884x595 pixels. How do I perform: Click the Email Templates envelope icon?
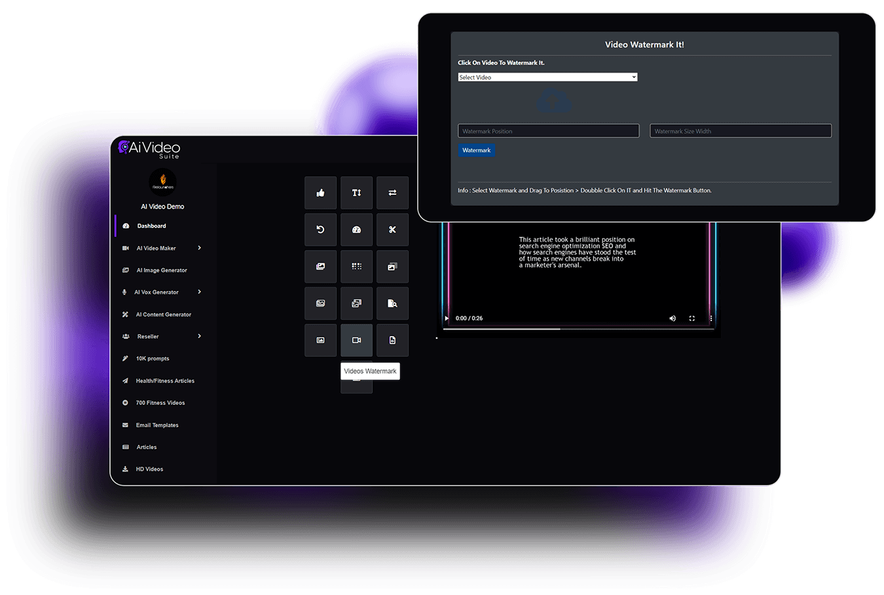click(x=125, y=425)
